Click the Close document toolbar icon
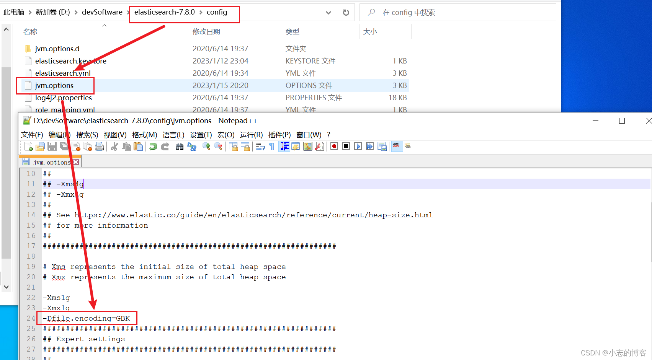The height and width of the screenshot is (360, 652). [76, 147]
